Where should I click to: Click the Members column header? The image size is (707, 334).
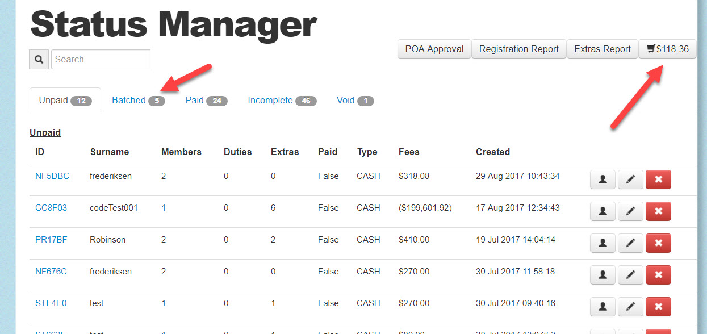tap(181, 152)
